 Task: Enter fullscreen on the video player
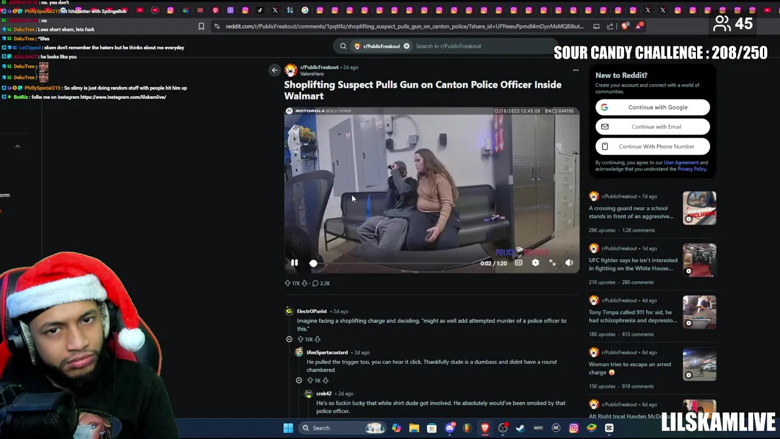pos(552,263)
